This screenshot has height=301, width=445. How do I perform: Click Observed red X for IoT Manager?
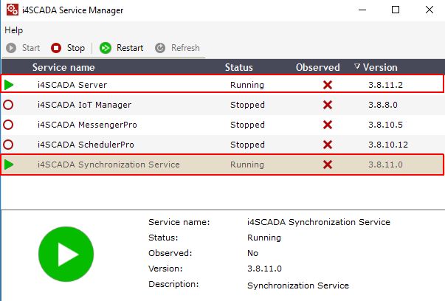point(328,105)
